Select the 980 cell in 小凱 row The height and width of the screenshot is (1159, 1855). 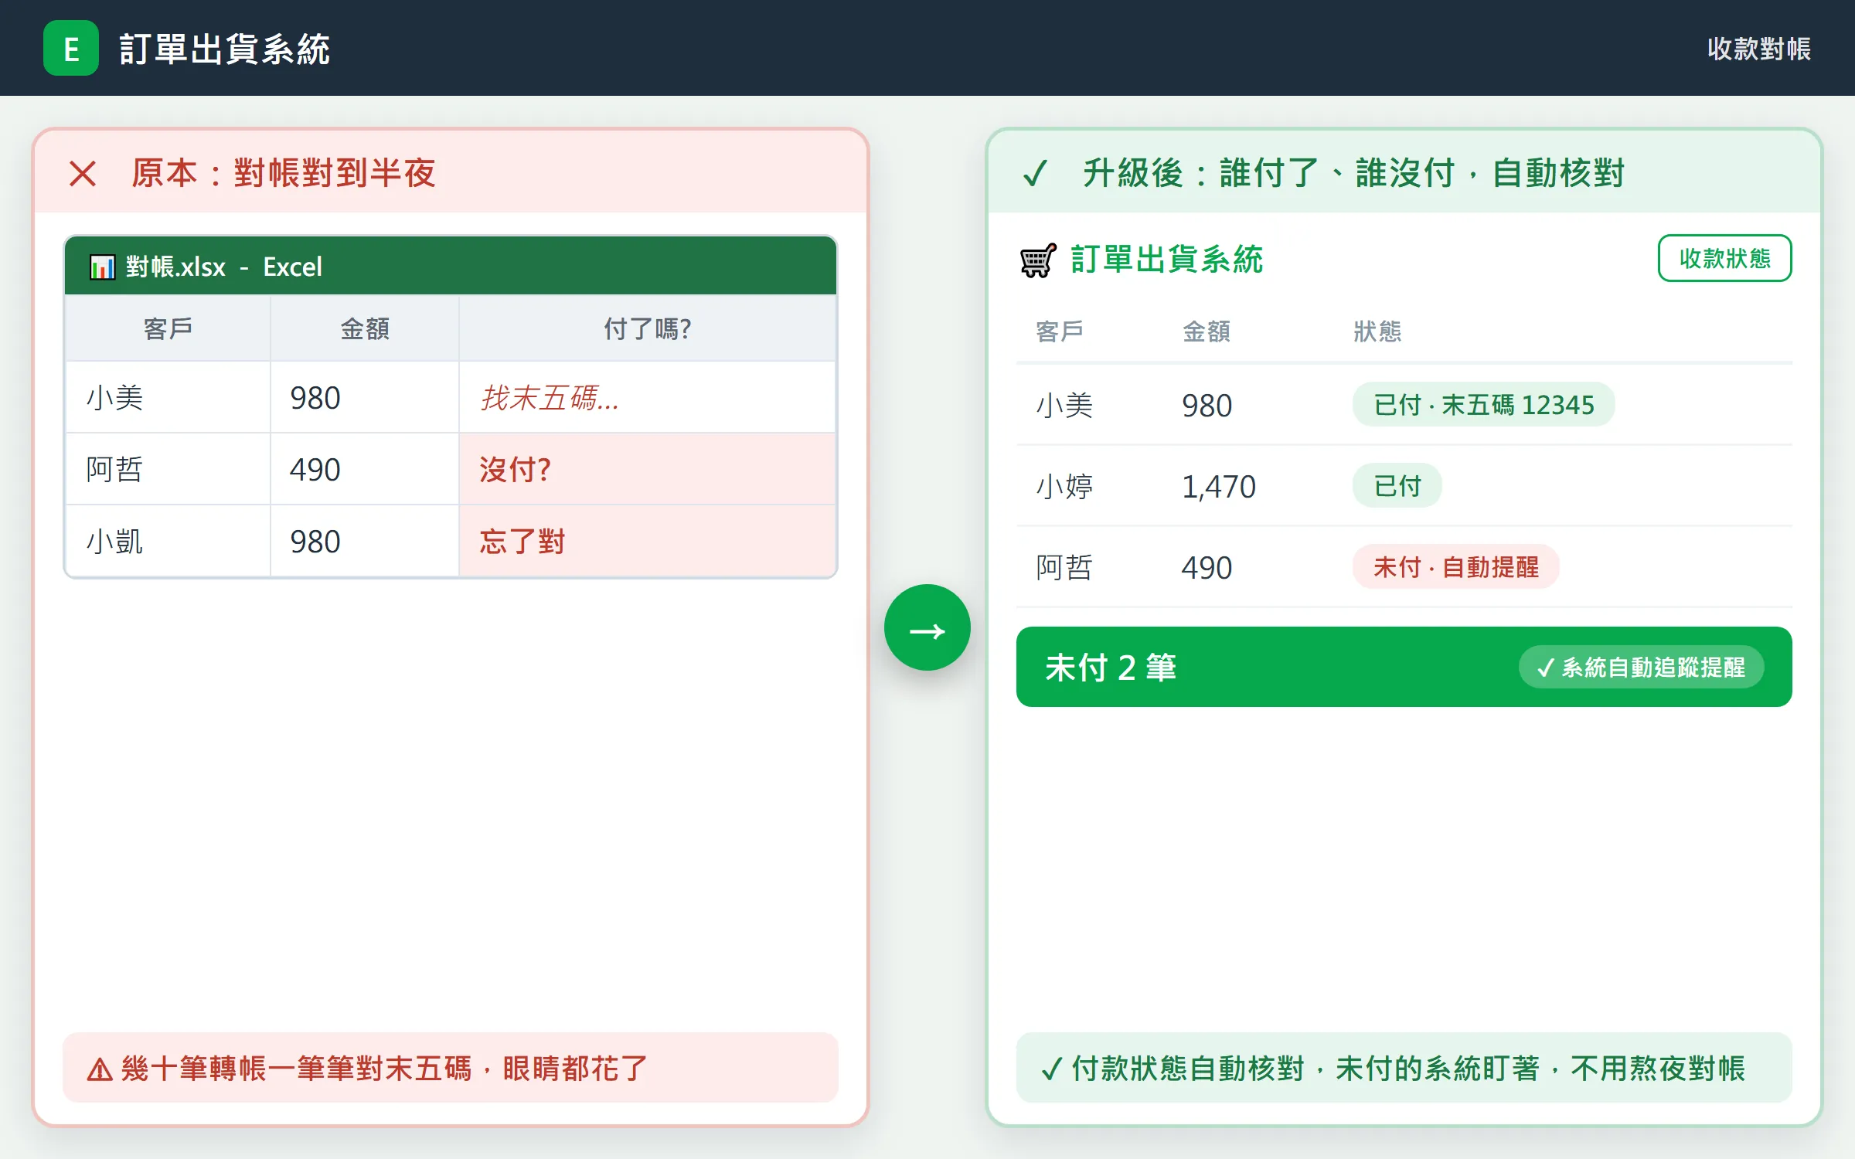pyautogui.click(x=365, y=541)
